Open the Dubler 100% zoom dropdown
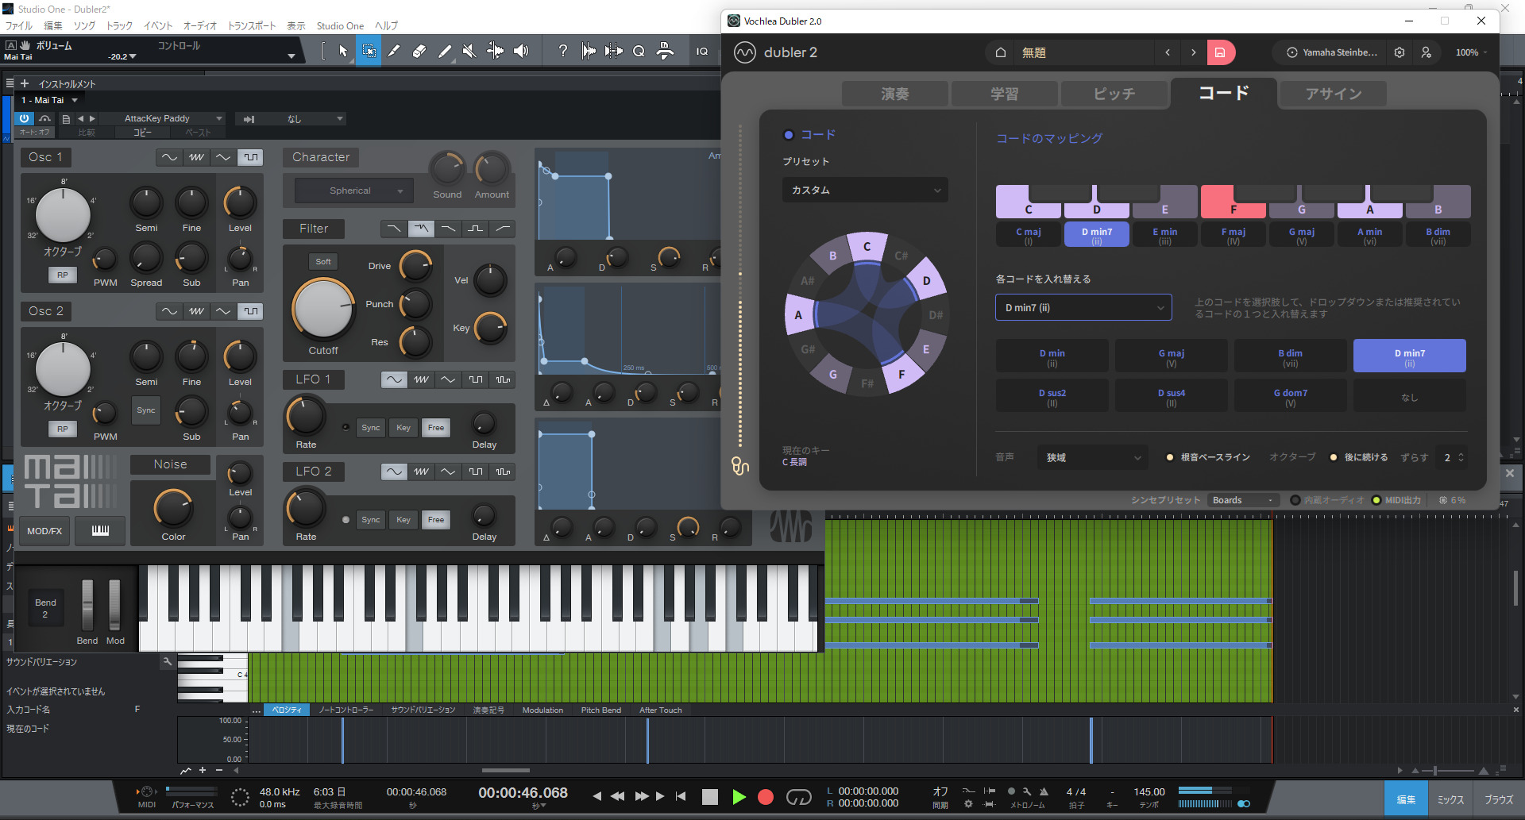Viewport: 1525px width, 820px height. point(1471,52)
